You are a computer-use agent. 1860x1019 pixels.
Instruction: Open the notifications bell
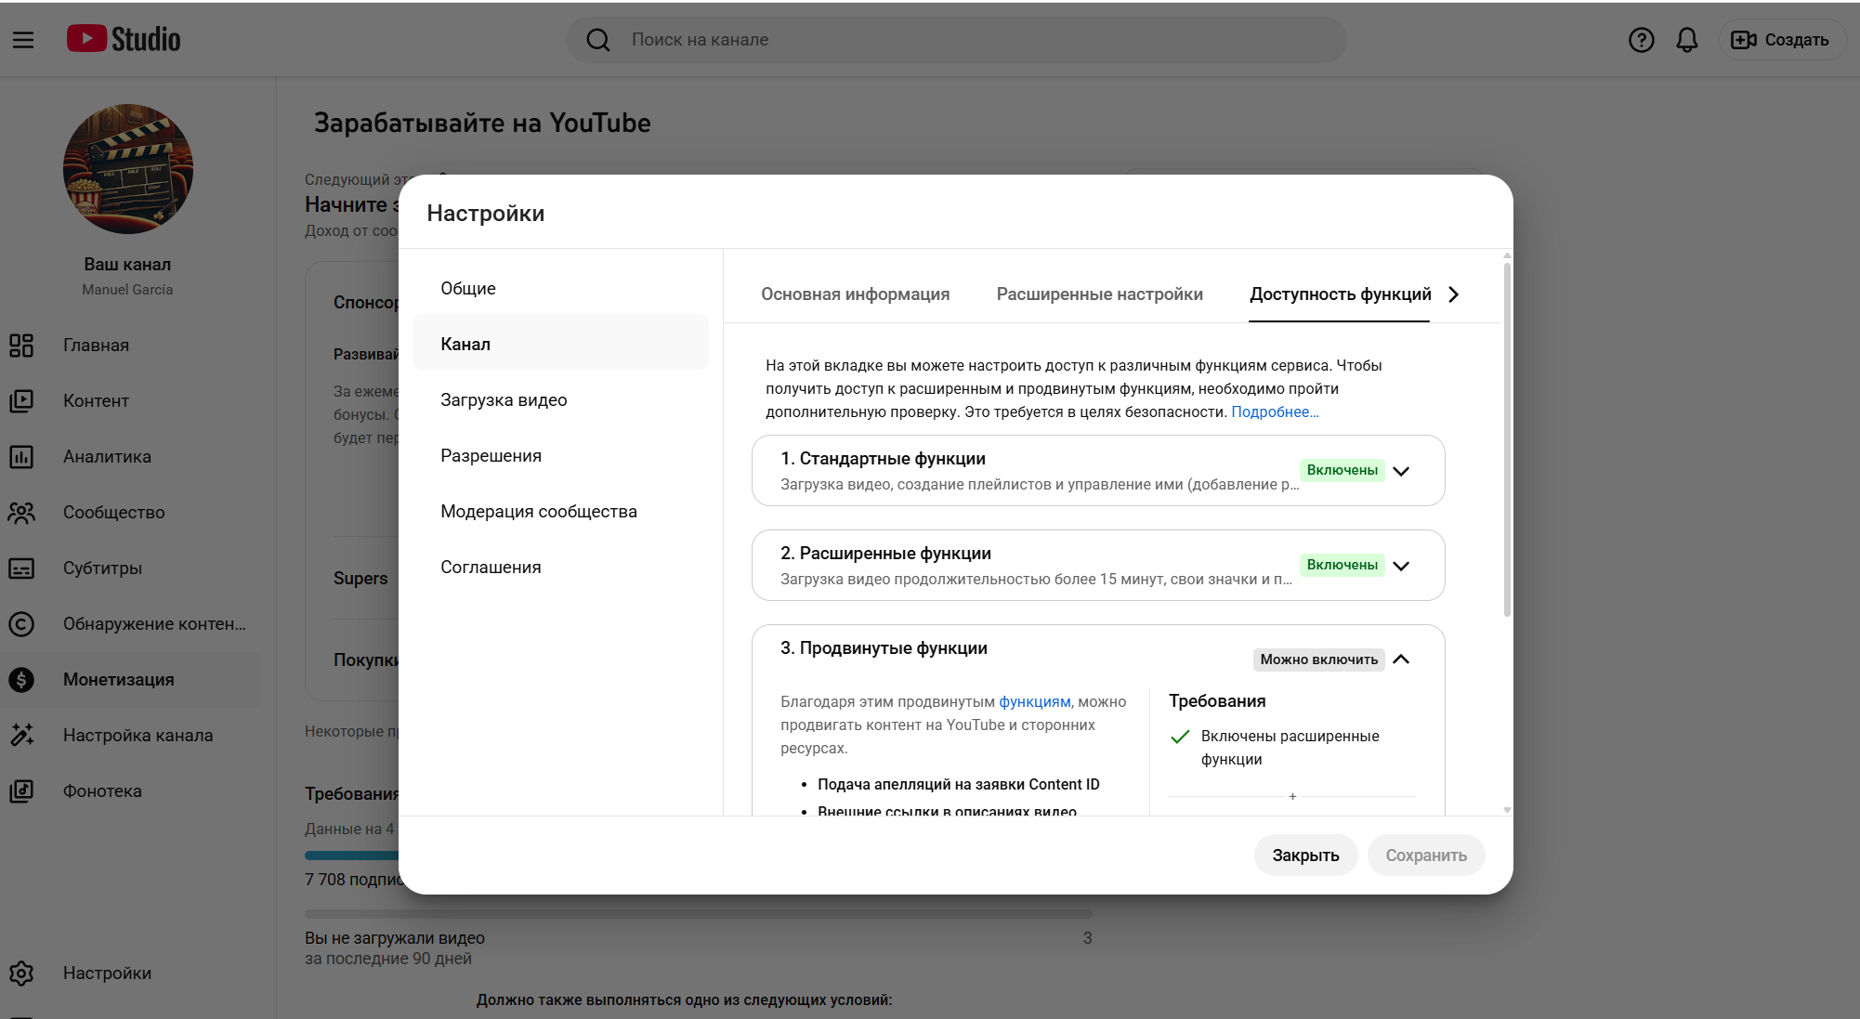click(1686, 40)
